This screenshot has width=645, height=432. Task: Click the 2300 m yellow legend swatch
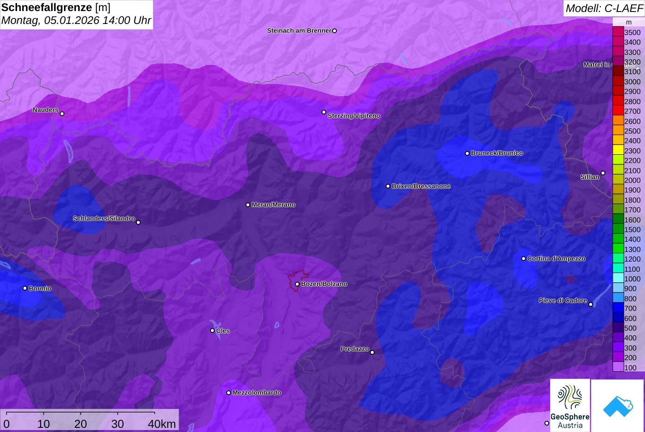(618, 151)
